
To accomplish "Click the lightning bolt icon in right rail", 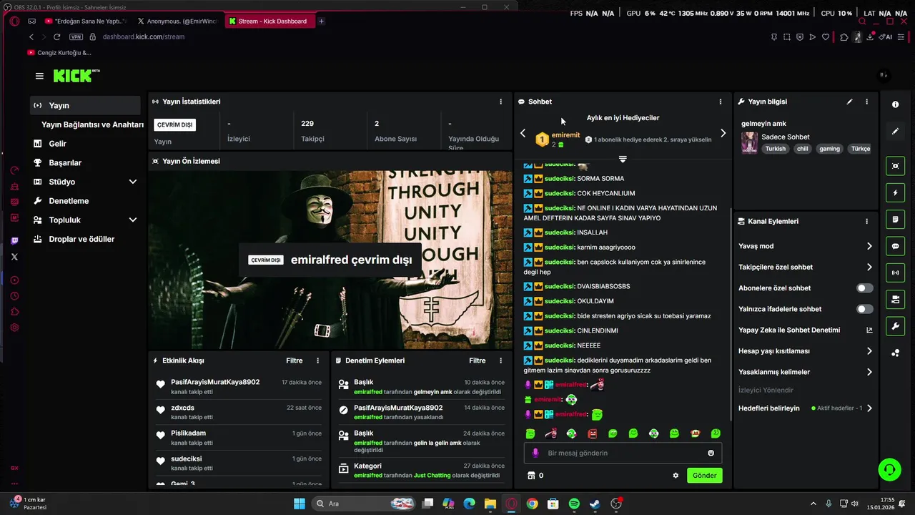I will coord(895,193).
